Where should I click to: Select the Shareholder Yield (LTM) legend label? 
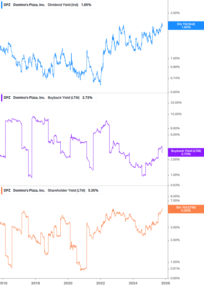(66, 190)
